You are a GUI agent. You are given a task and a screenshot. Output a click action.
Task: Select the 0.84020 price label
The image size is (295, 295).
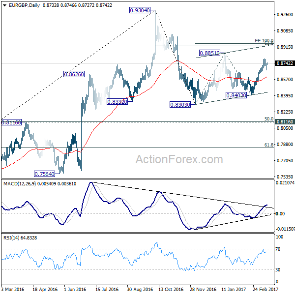coord(236,95)
